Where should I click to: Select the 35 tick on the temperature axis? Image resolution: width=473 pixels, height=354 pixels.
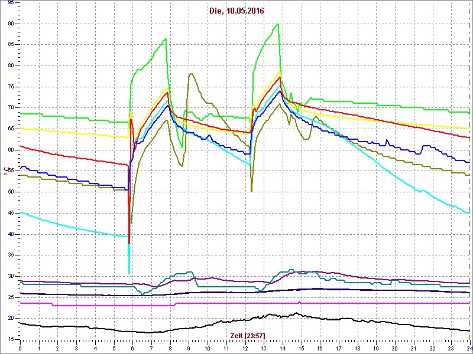click(x=10, y=255)
